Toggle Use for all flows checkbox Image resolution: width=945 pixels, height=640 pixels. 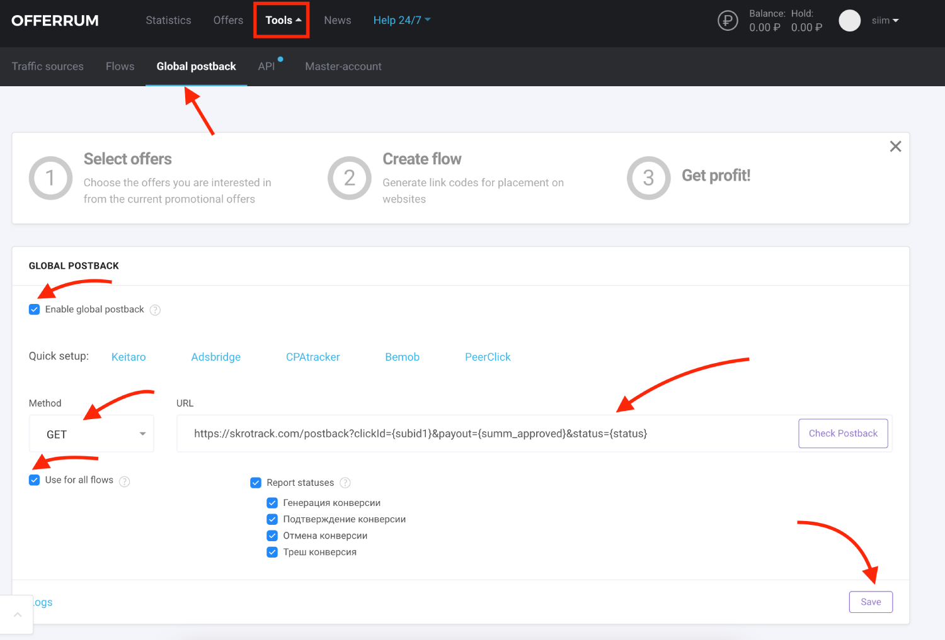35,480
